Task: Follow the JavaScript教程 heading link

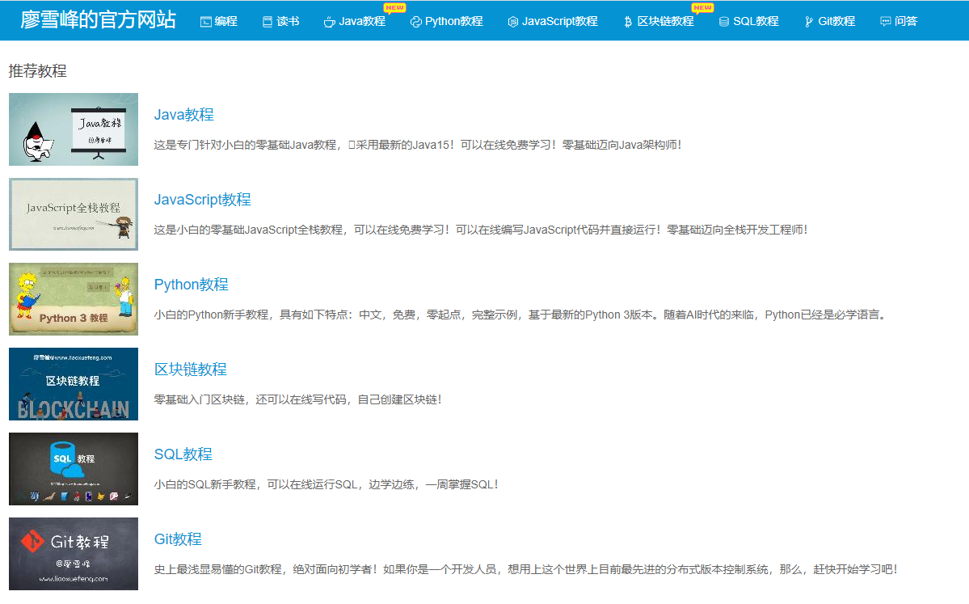Action: 203,199
